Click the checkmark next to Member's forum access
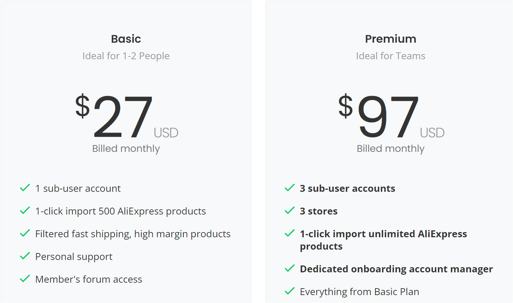 coord(25,279)
